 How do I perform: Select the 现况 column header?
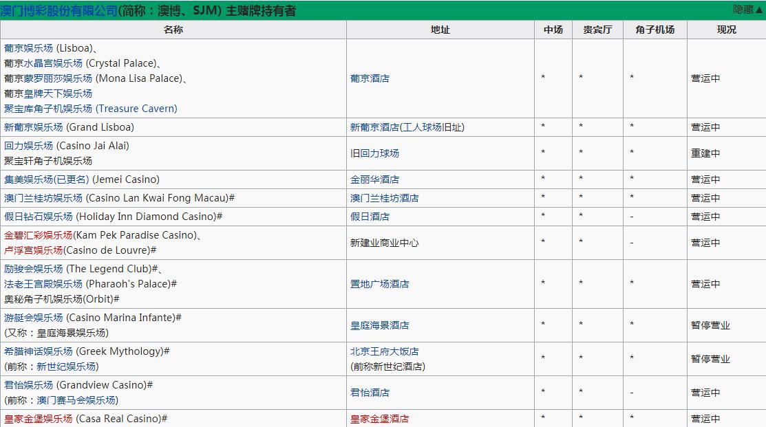[x=727, y=30]
